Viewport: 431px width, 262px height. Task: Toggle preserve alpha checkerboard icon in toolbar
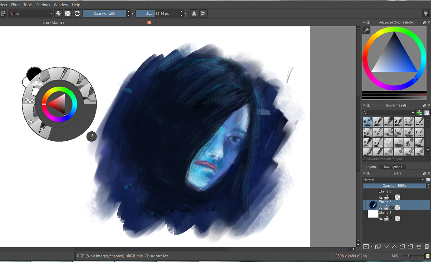68,14
